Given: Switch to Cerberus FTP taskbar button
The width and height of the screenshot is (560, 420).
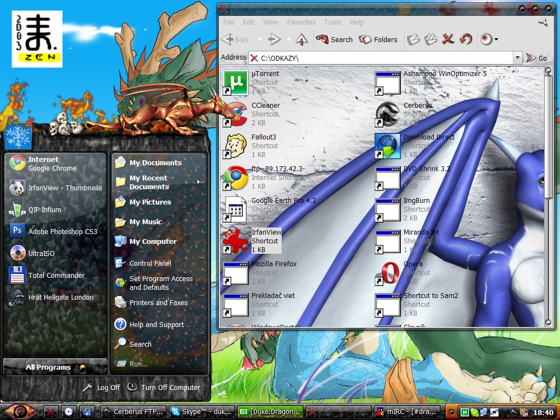Looking at the screenshot, I should (x=133, y=412).
